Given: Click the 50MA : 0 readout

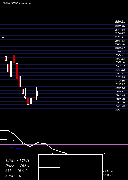Looking at the screenshot, I should (x=13, y=176).
